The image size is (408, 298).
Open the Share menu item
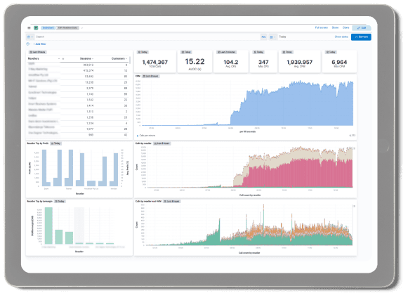[335, 27]
